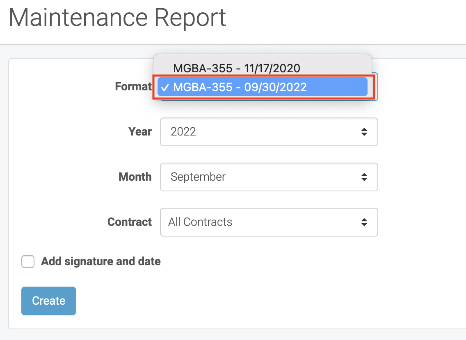The image size is (466, 340).
Task: Click the "Add signature and date" label text
Action: click(x=101, y=262)
